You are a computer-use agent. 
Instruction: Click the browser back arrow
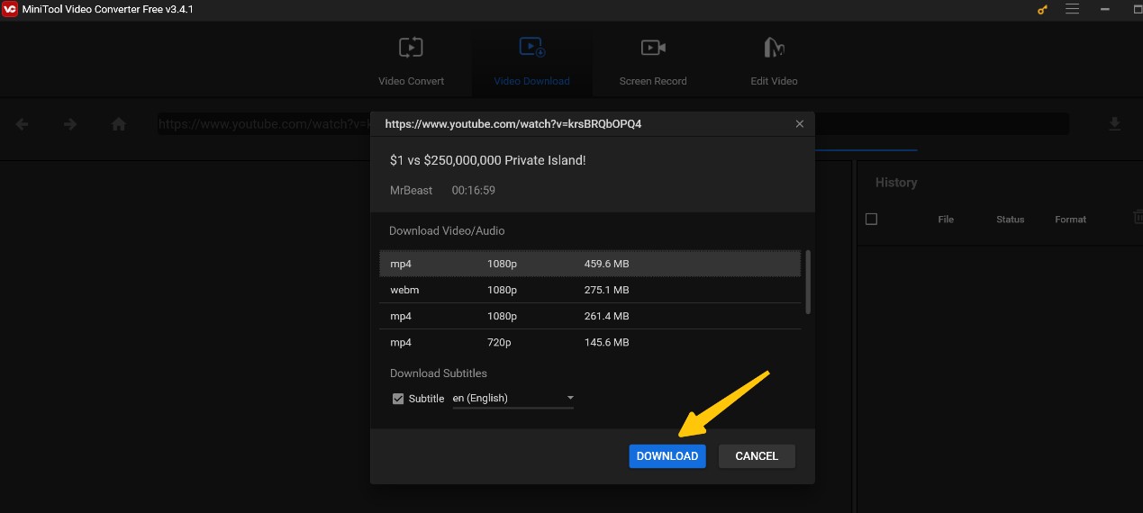(x=23, y=124)
